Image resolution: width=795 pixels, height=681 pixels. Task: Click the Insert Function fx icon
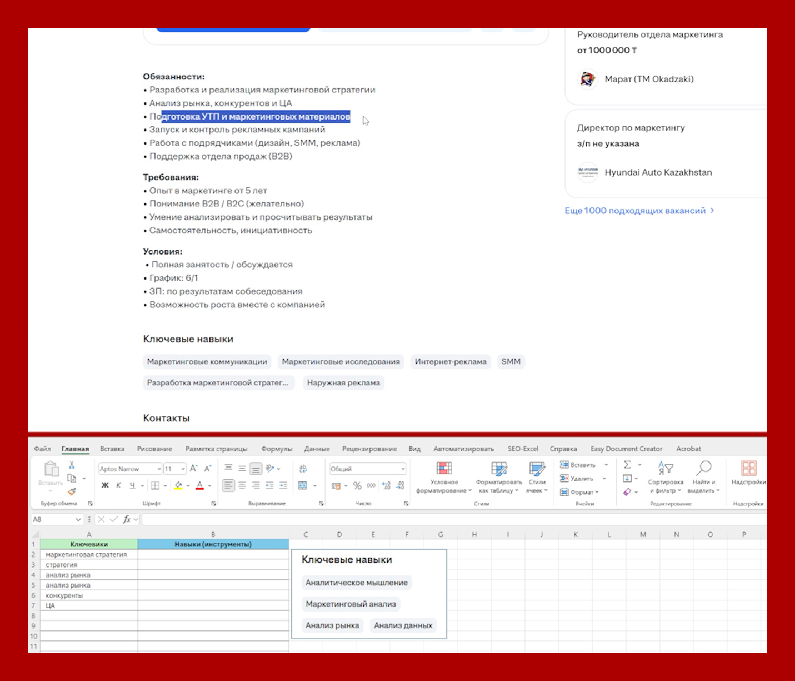coord(127,519)
